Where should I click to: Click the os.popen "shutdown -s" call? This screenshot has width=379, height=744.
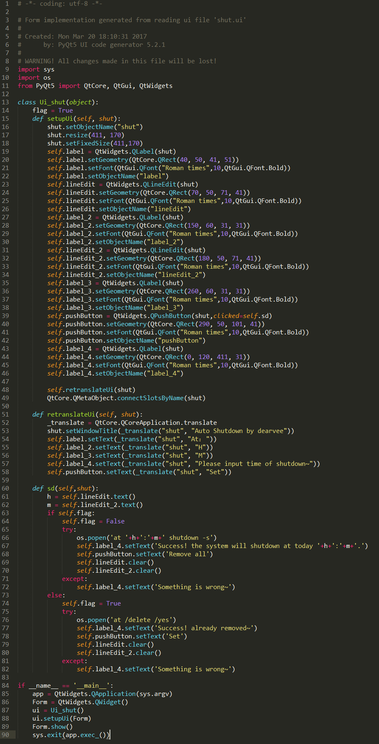pos(147,538)
